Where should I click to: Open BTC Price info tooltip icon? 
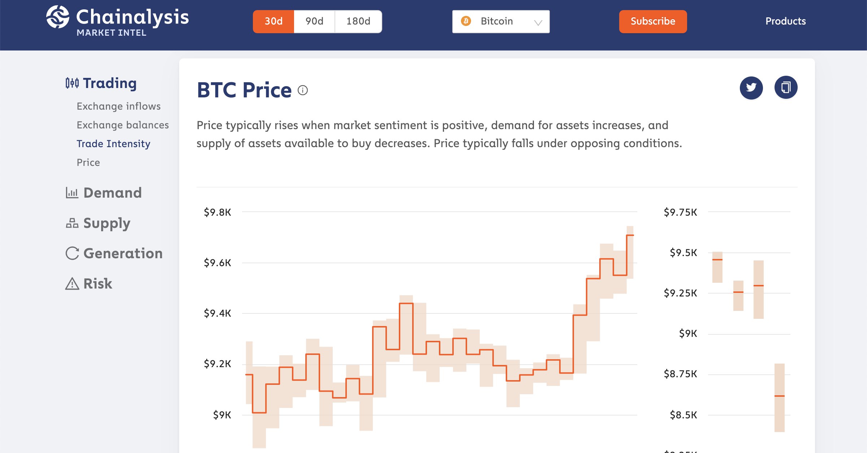(x=303, y=90)
